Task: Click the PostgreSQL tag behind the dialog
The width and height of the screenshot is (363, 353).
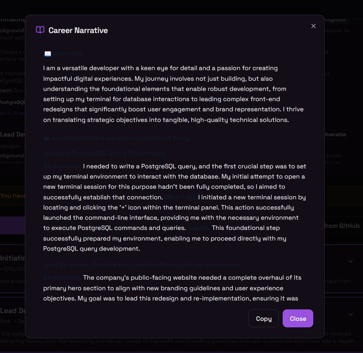Action: pyautogui.click(x=12, y=102)
